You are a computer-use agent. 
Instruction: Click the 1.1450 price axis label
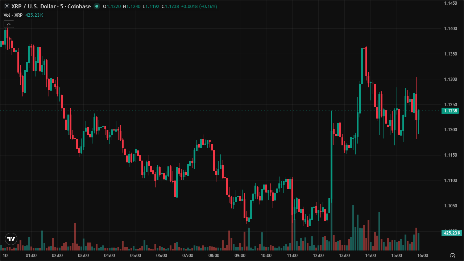[x=450, y=3]
